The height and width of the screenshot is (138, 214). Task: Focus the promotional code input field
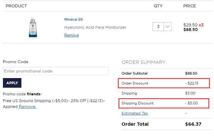(x=55, y=71)
